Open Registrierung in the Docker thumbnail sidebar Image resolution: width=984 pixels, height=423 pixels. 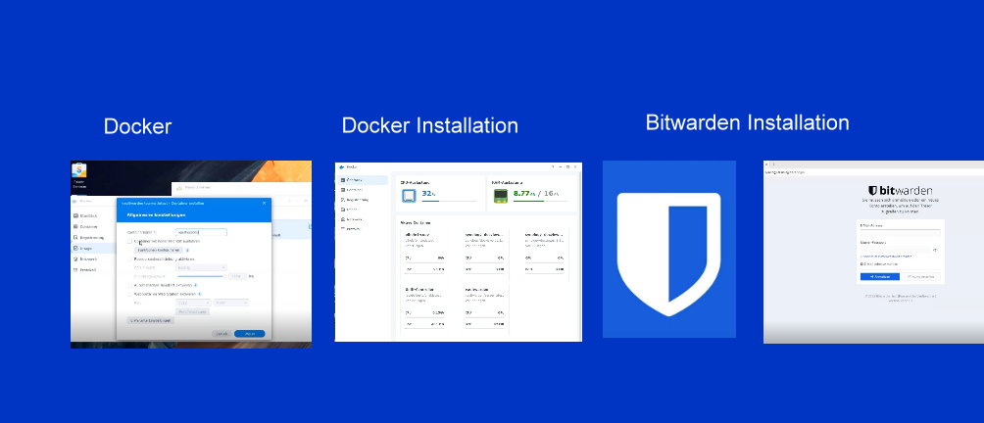pos(91,238)
